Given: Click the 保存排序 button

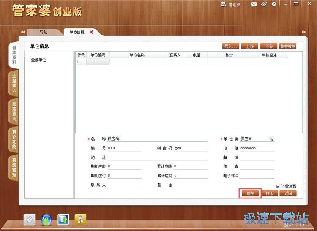Looking at the screenshot, I should 288,46.
